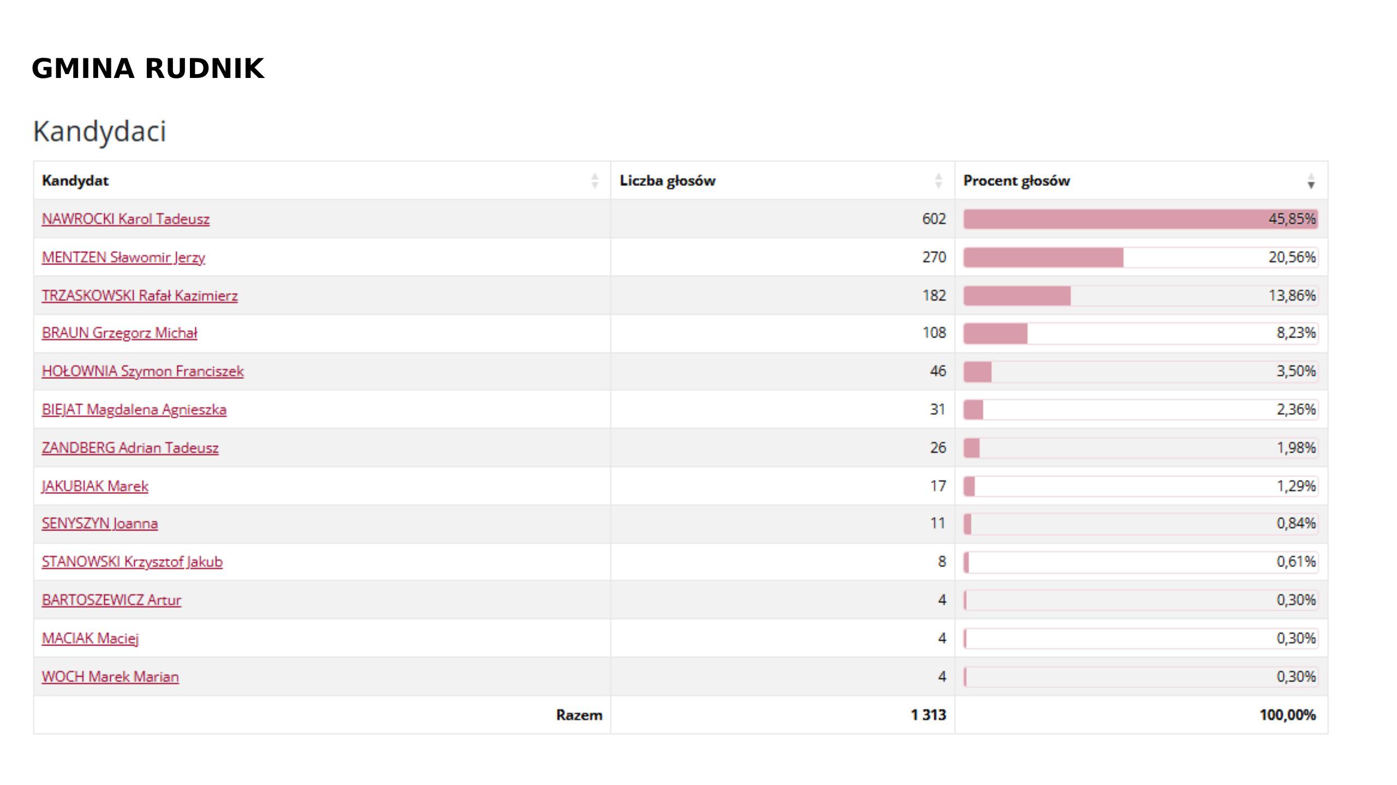Click TRZASKOWSKI Rafał Kazimierz link
This screenshot has height=785, width=1397.
pyautogui.click(x=140, y=295)
